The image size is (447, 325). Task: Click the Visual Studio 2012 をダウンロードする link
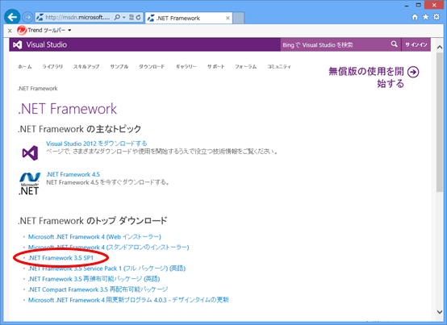coord(97,144)
